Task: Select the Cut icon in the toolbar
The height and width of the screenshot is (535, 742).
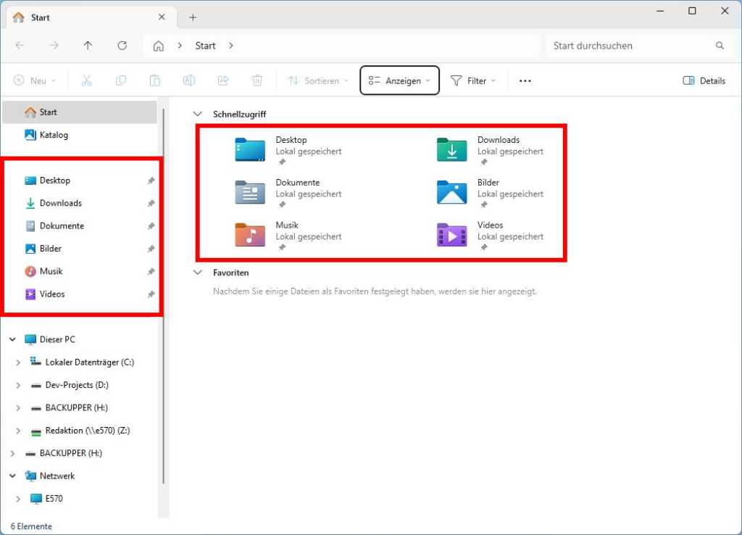Action: click(86, 80)
